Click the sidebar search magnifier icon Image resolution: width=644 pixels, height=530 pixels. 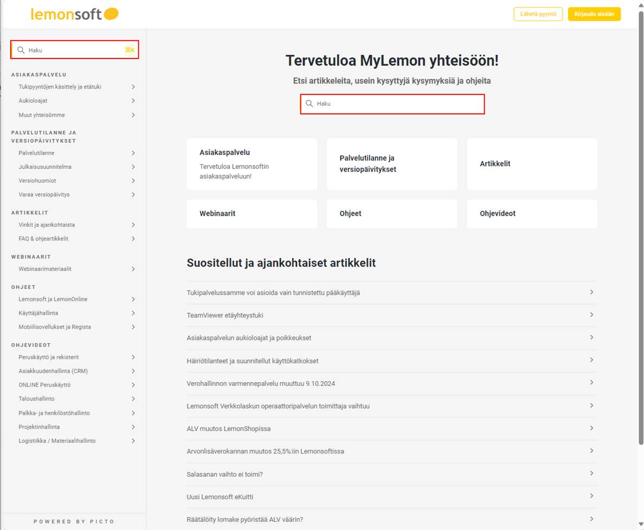click(x=21, y=50)
